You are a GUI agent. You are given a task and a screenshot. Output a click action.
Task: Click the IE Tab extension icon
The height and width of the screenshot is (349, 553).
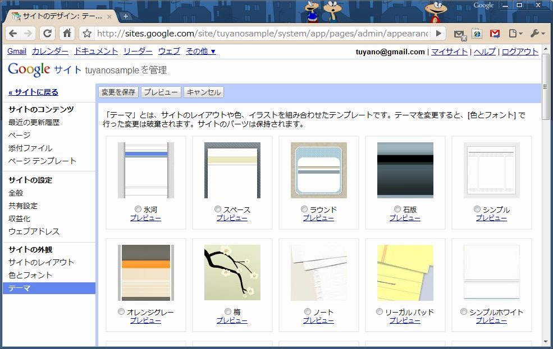pyautogui.click(x=477, y=34)
